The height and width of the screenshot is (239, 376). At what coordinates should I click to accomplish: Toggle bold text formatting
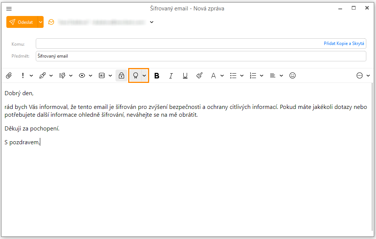tap(157, 75)
